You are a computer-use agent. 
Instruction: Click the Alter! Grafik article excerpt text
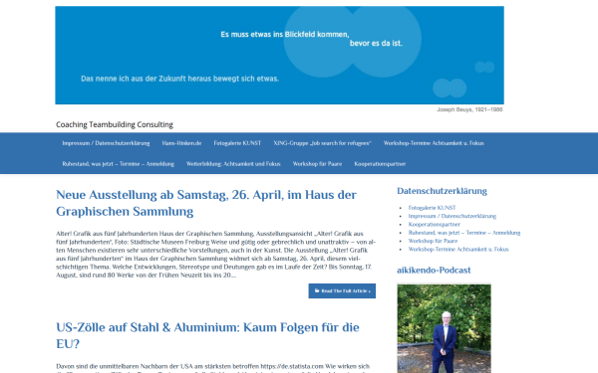coord(216,255)
